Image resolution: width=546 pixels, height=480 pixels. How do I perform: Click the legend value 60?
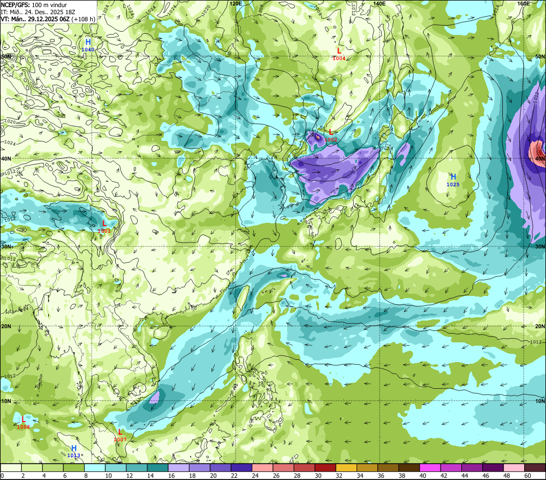pyautogui.click(x=527, y=476)
